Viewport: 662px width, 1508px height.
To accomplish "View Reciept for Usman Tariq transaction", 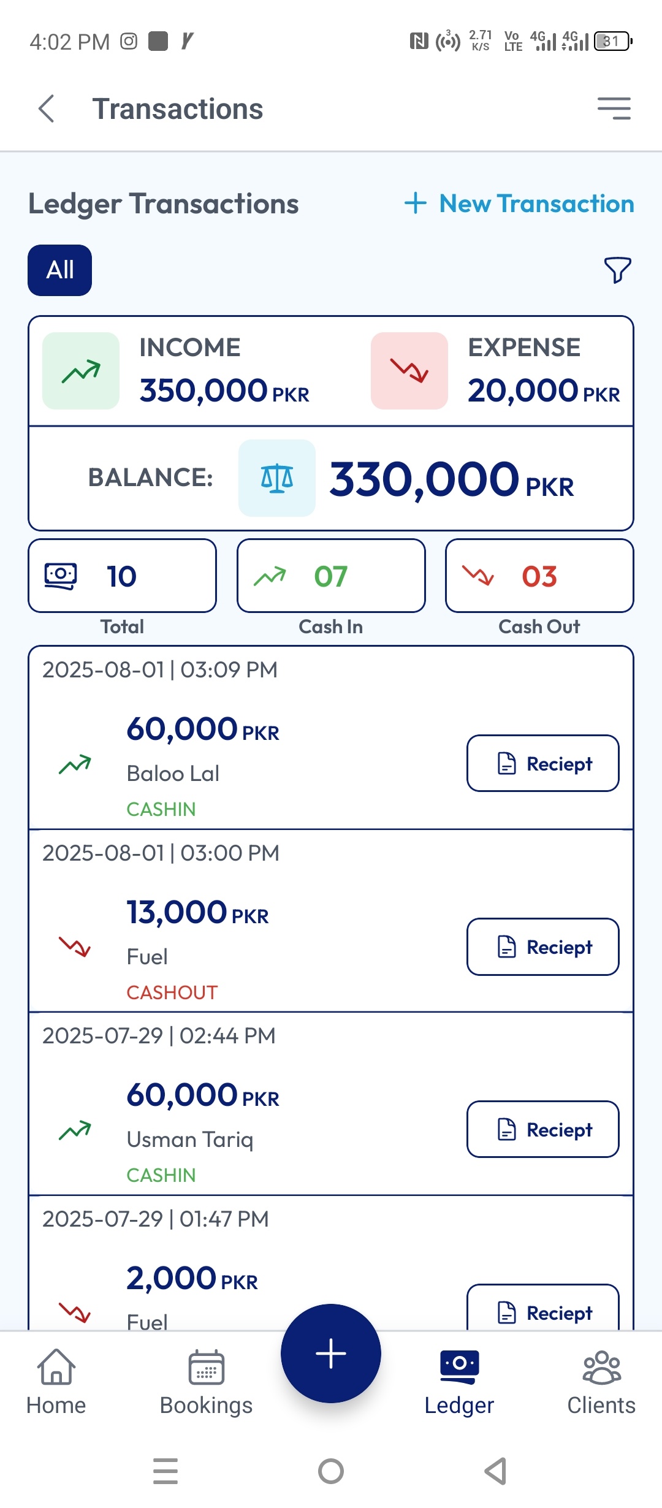I will [x=543, y=1129].
